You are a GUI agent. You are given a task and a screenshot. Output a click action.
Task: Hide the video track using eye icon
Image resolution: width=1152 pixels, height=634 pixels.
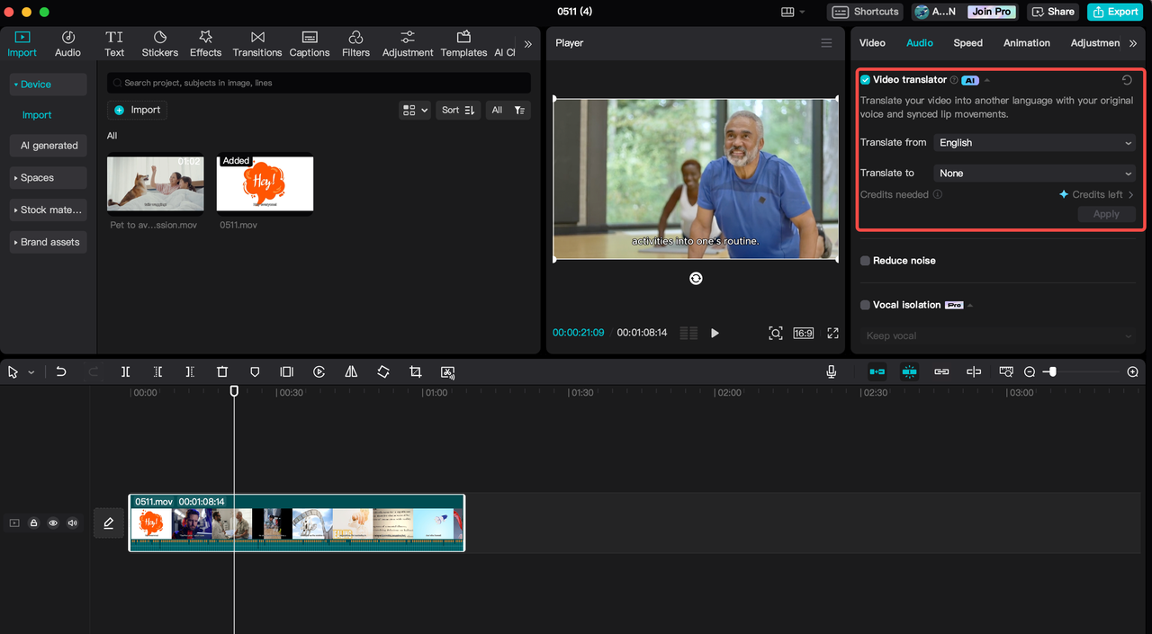pos(53,522)
